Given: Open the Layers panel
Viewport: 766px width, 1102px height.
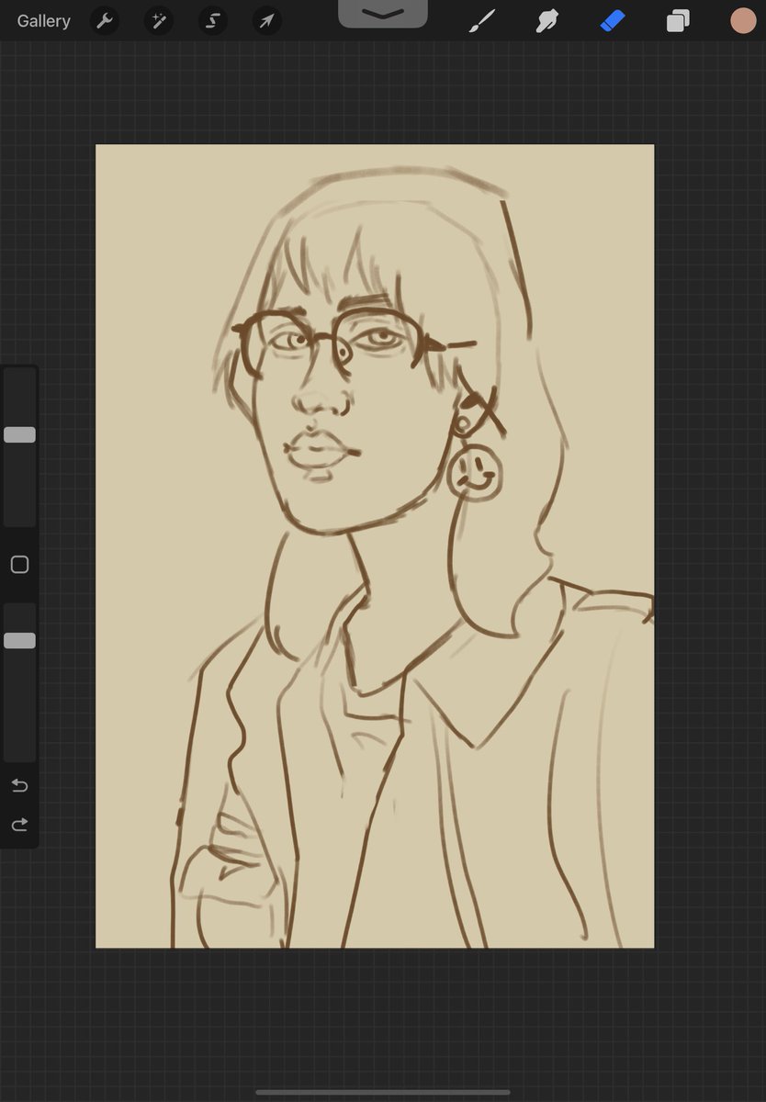Looking at the screenshot, I should click(678, 21).
